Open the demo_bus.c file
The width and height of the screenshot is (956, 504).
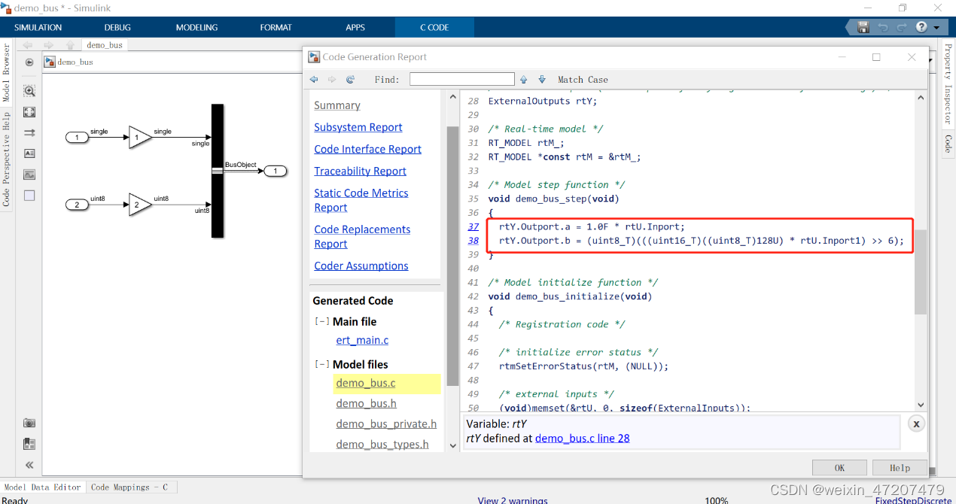click(x=366, y=383)
